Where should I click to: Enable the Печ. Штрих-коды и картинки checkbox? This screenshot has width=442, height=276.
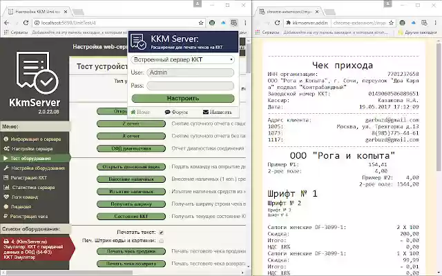162,240
